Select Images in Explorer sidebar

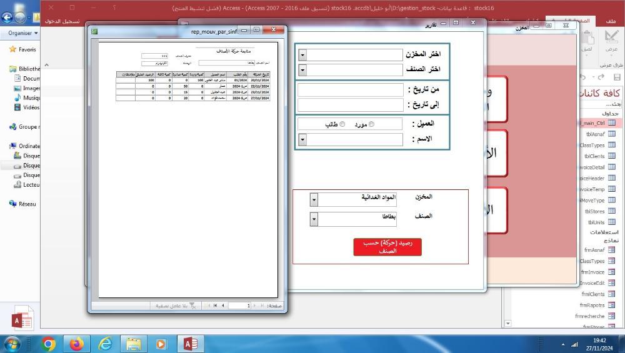pyautogui.click(x=27, y=88)
